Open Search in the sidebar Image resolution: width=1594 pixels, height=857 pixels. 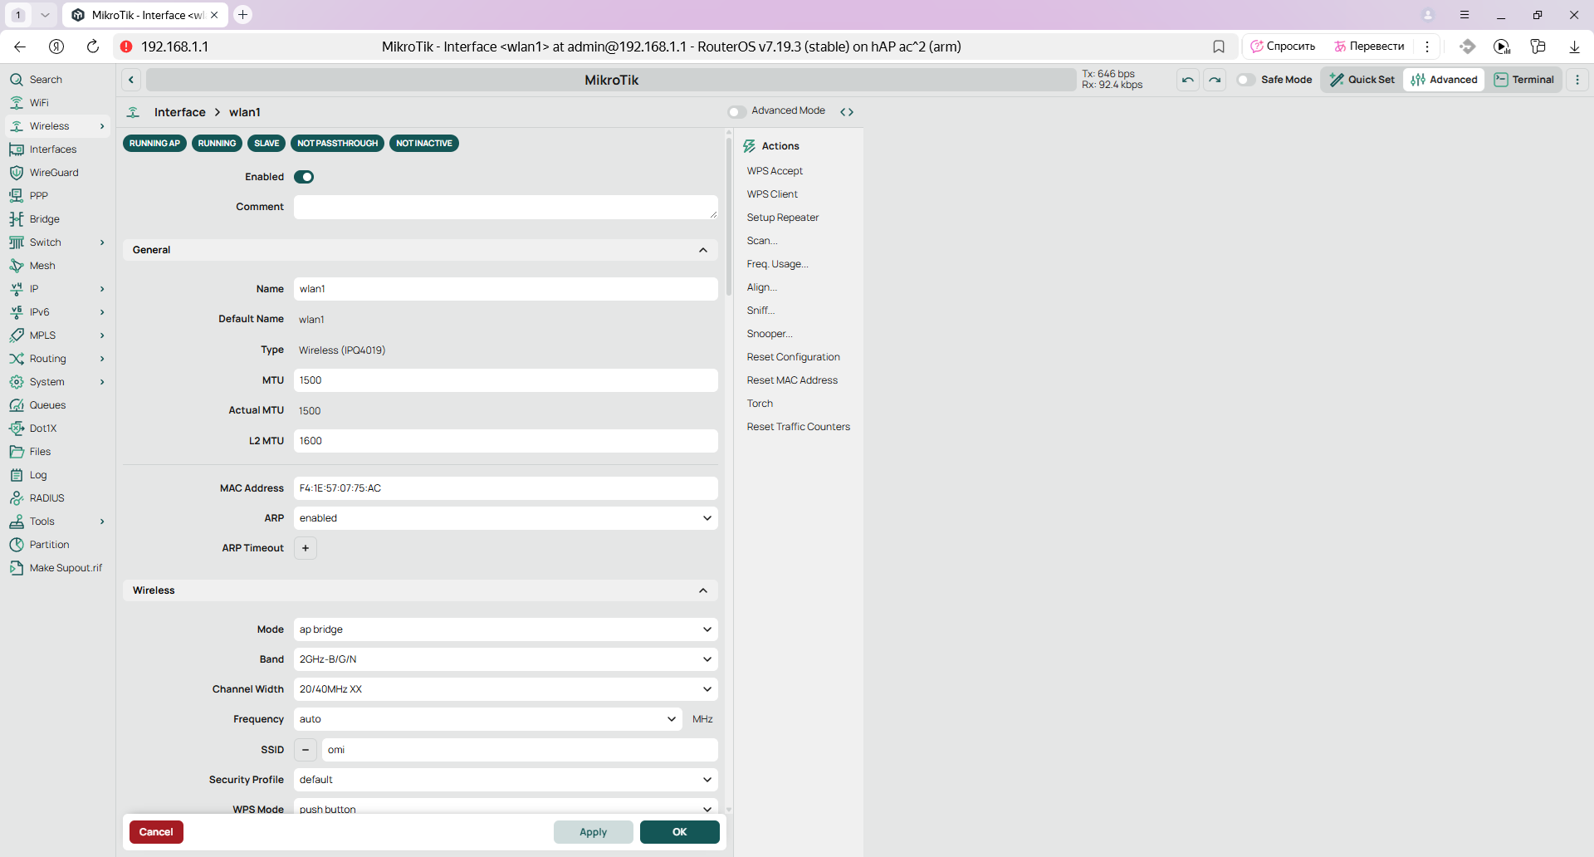57,80
